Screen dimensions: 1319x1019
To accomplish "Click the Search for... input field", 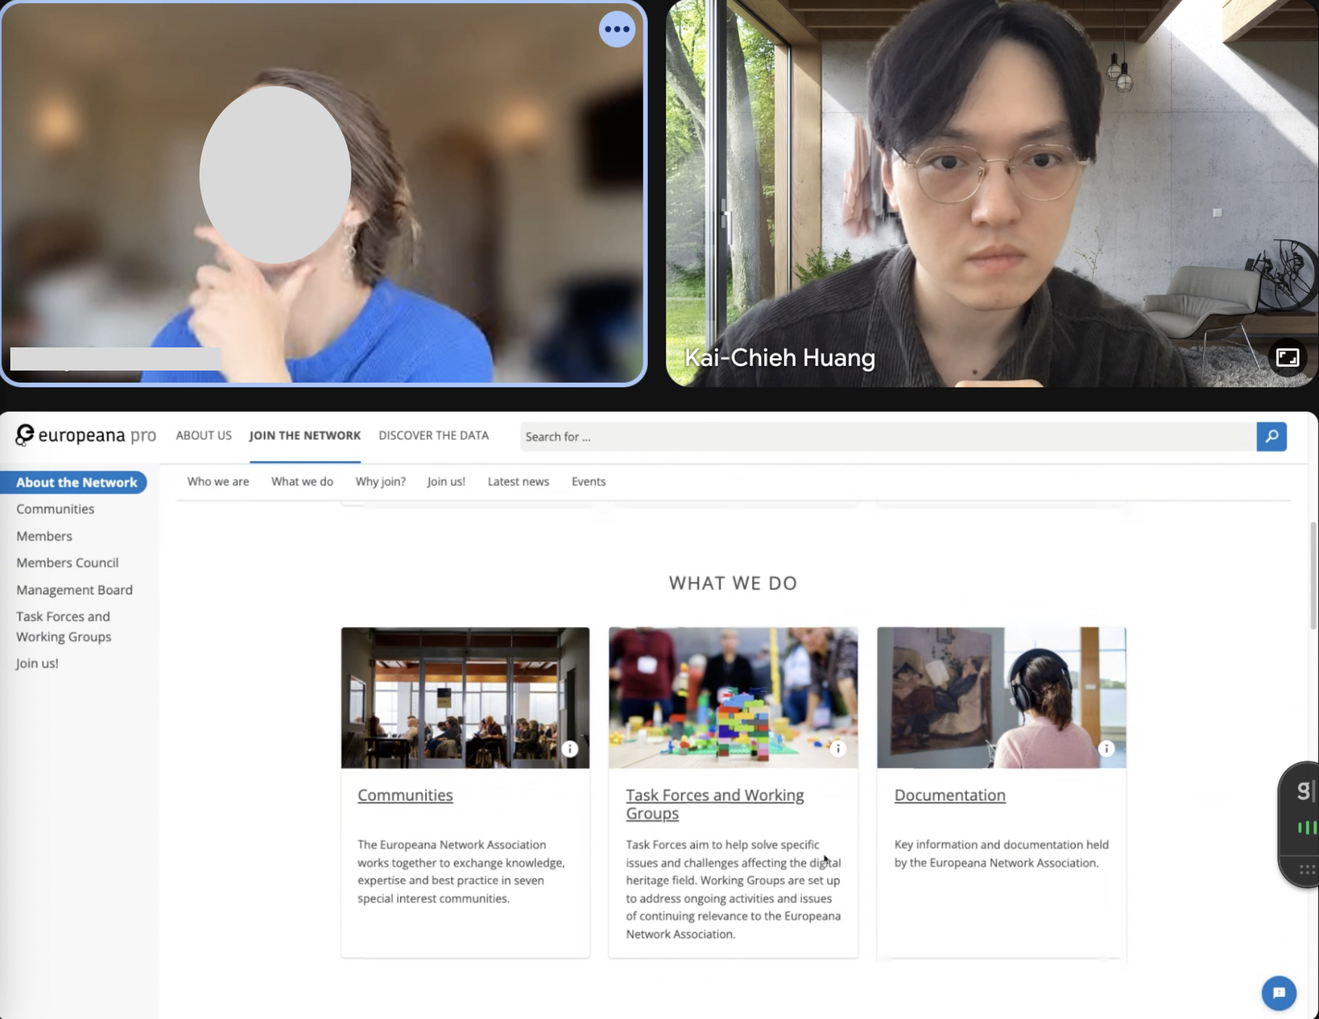I will (x=887, y=437).
